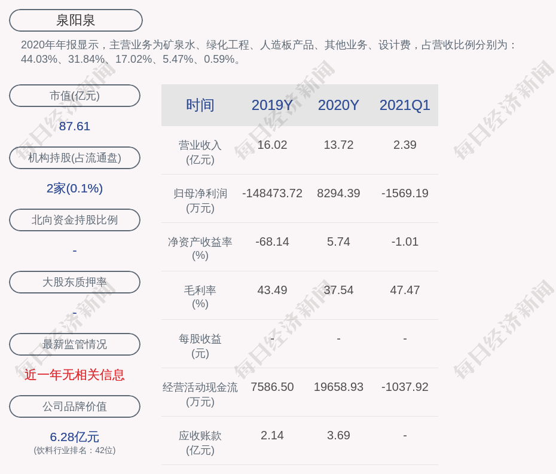Click receivables value 3.69
Image resolution: width=556 pixels, height=474 pixels.
coord(338,435)
